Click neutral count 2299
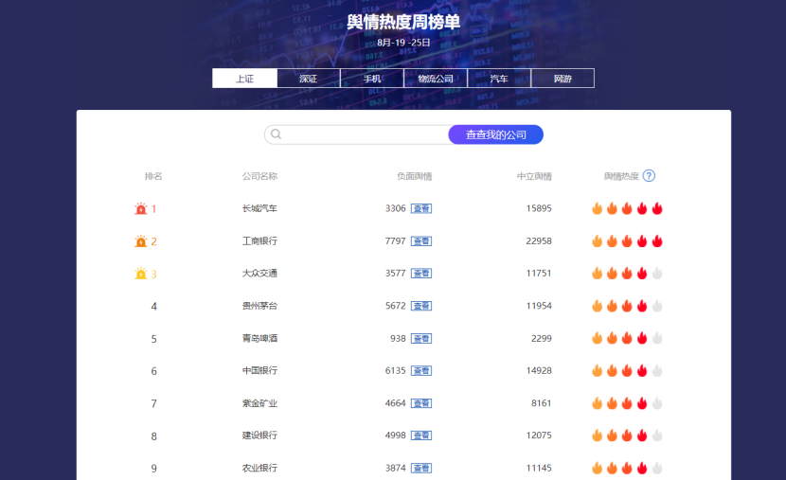786x480 pixels. click(542, 338)
